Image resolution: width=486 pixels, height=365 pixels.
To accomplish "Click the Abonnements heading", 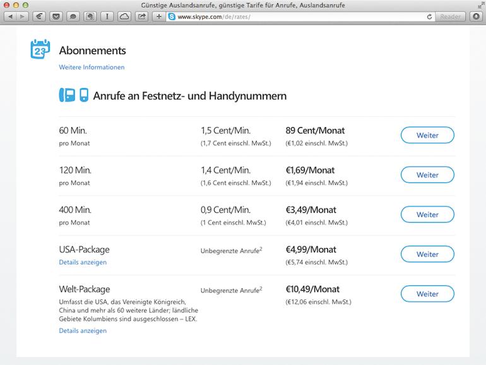I will (92, 51).
